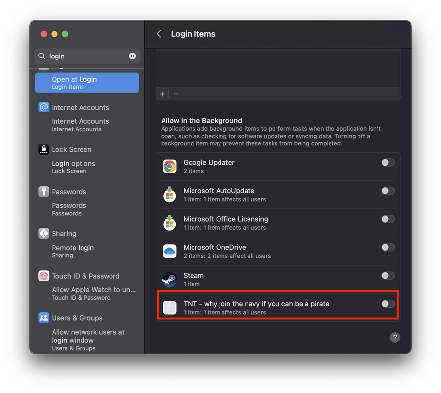
Task: Click the TNT pirate item title text
Action: click(256, 304)
